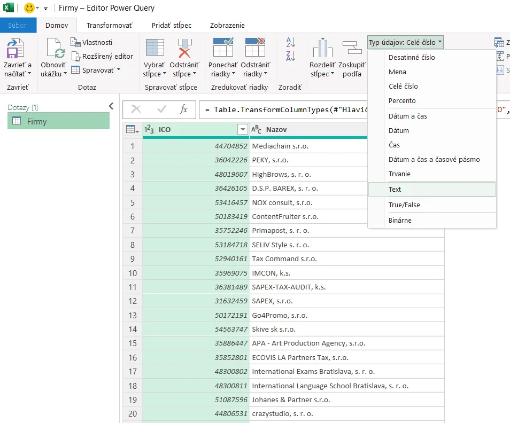Click the Nazov column text type icon

tap(256, 129)
